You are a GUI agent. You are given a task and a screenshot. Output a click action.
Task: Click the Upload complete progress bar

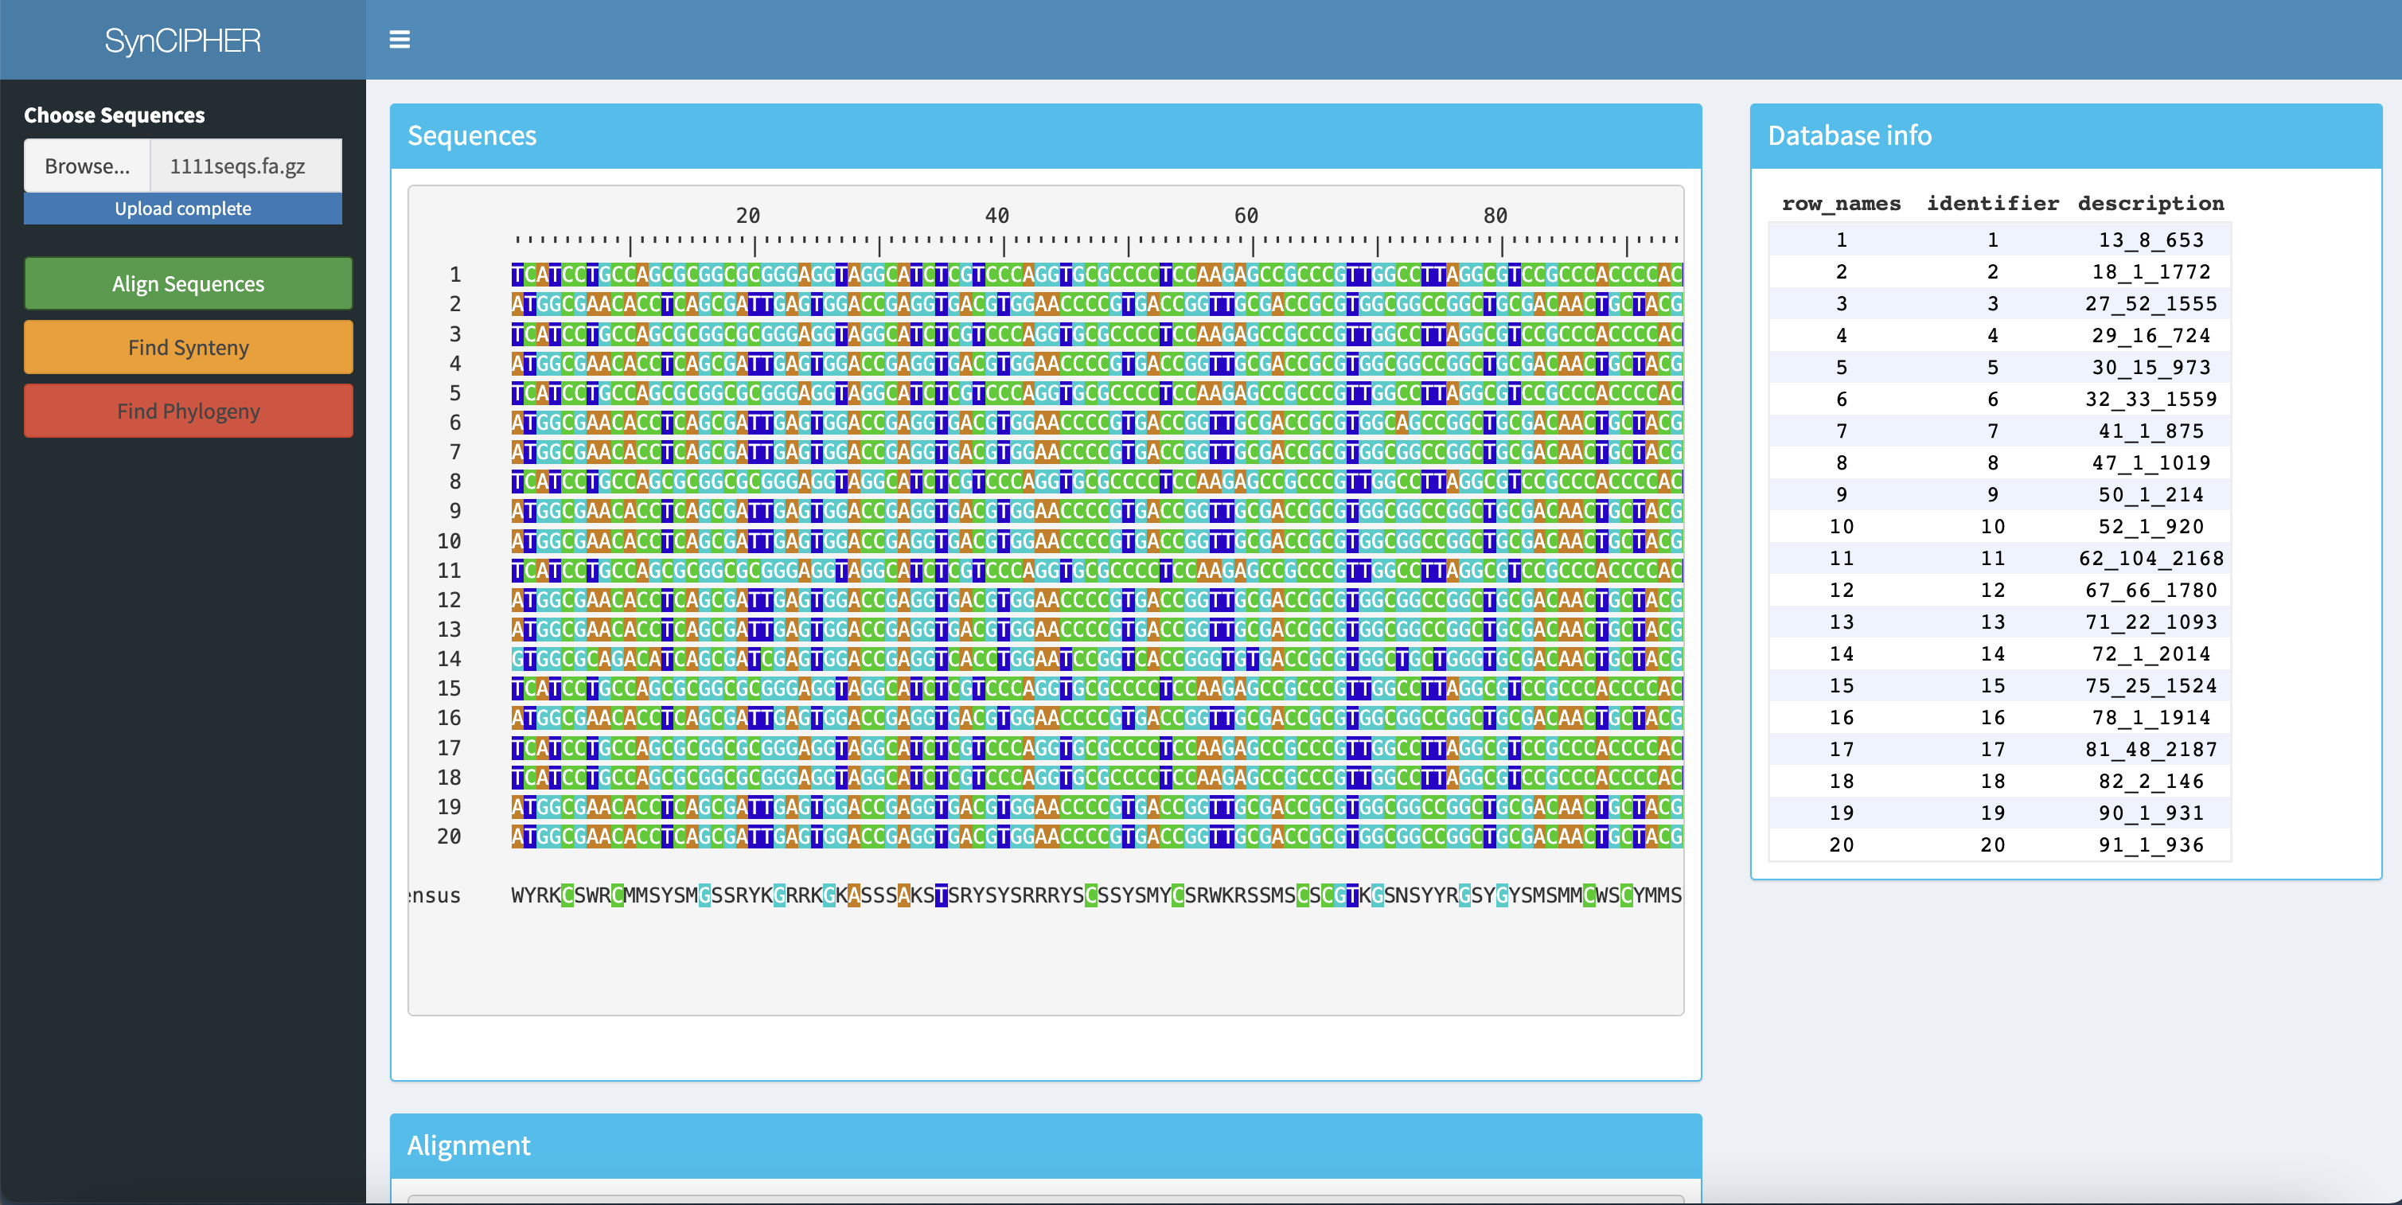pos(183,209)
